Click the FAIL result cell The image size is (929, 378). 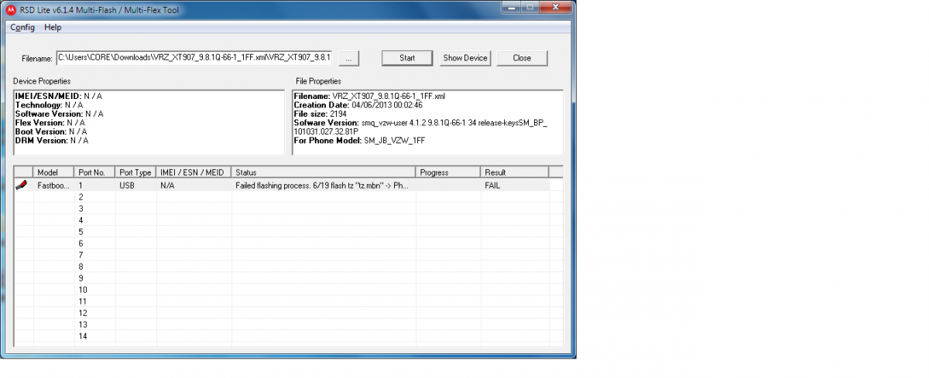(515, 186)
